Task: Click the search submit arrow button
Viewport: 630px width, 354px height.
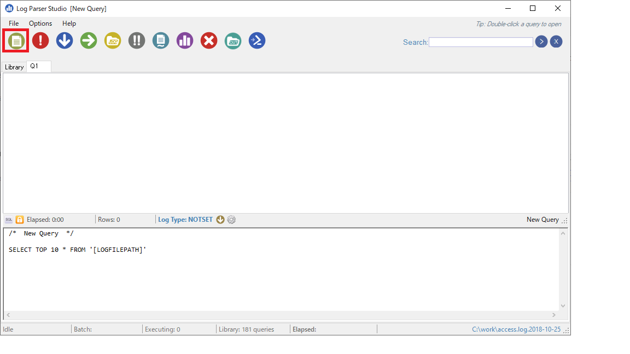Action: [541, 42]
